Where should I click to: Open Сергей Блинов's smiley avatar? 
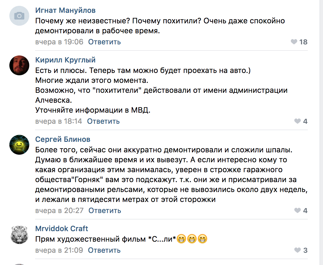tap(19, 145)
